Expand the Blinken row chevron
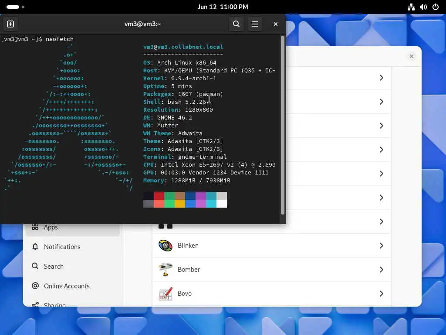 [x=382, y=246]
